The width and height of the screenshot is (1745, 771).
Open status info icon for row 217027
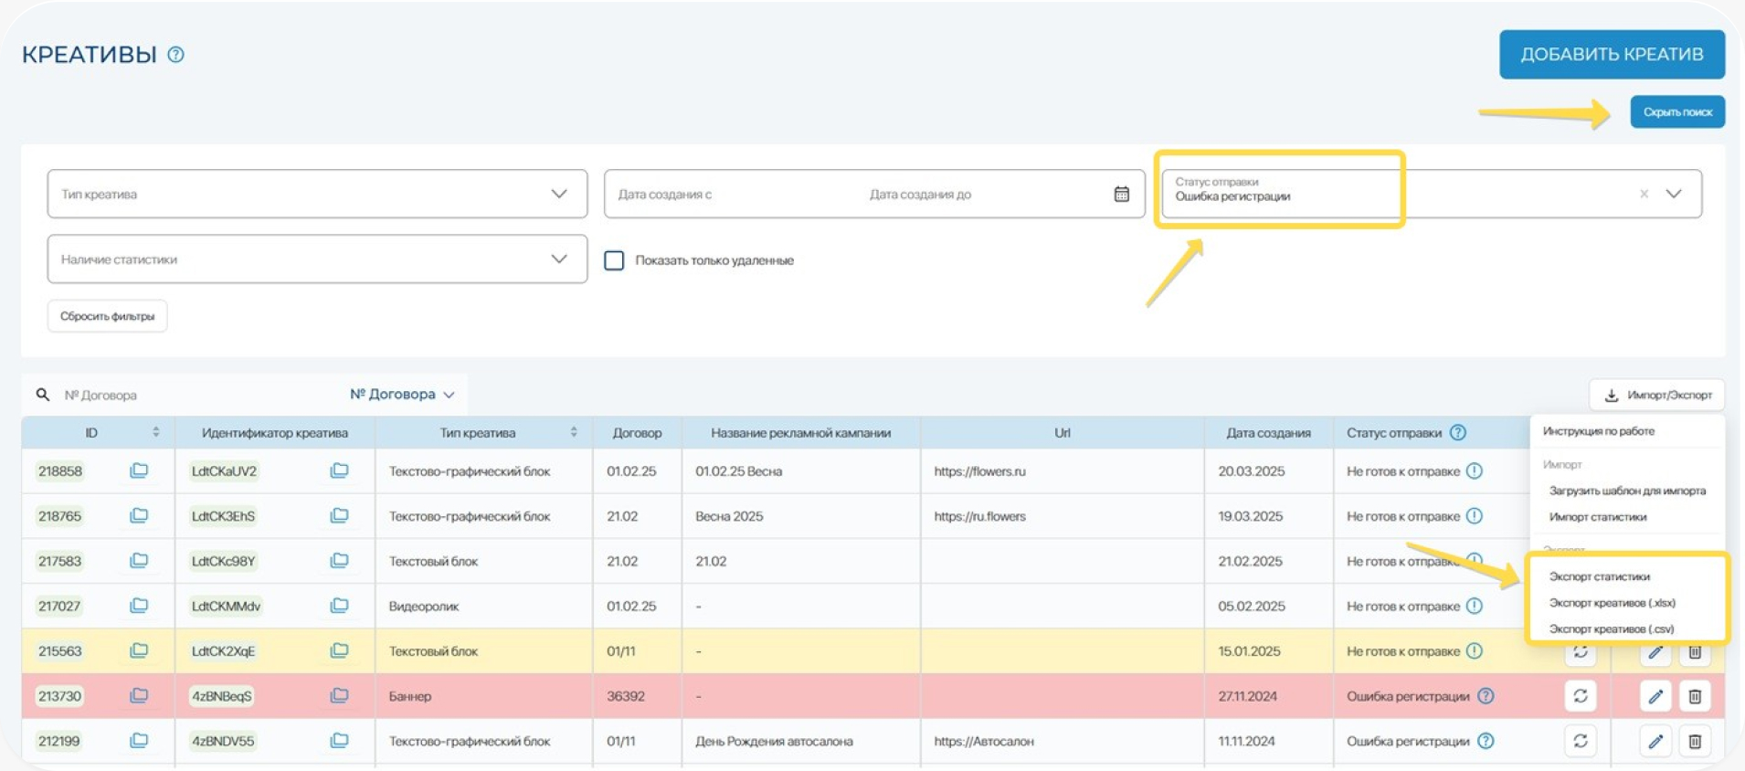pos(1475,606)
